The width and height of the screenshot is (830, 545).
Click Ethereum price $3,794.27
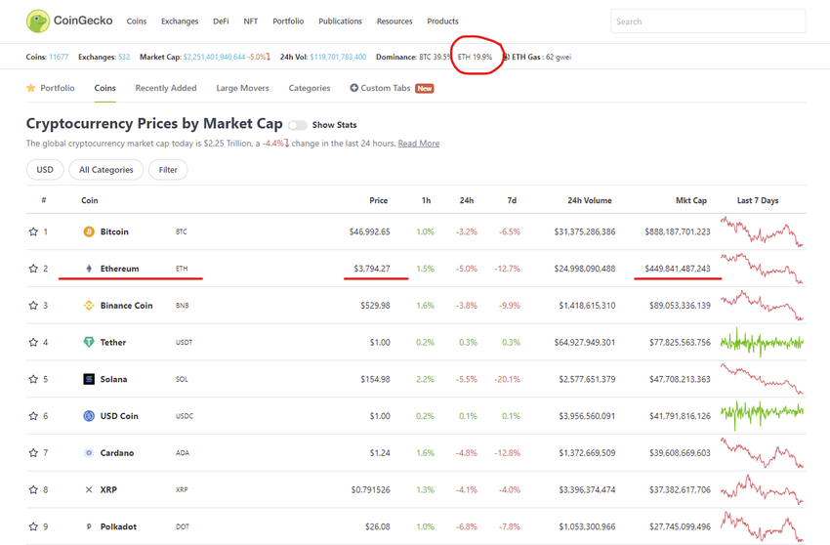point(372,269)
